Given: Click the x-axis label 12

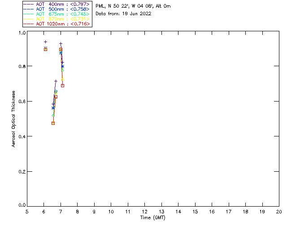Looking at the screenshot, I should click(x=144, y=212).
